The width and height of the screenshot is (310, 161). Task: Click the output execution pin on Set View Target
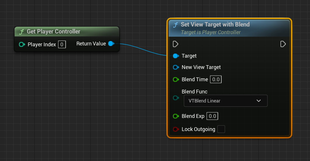283,44
